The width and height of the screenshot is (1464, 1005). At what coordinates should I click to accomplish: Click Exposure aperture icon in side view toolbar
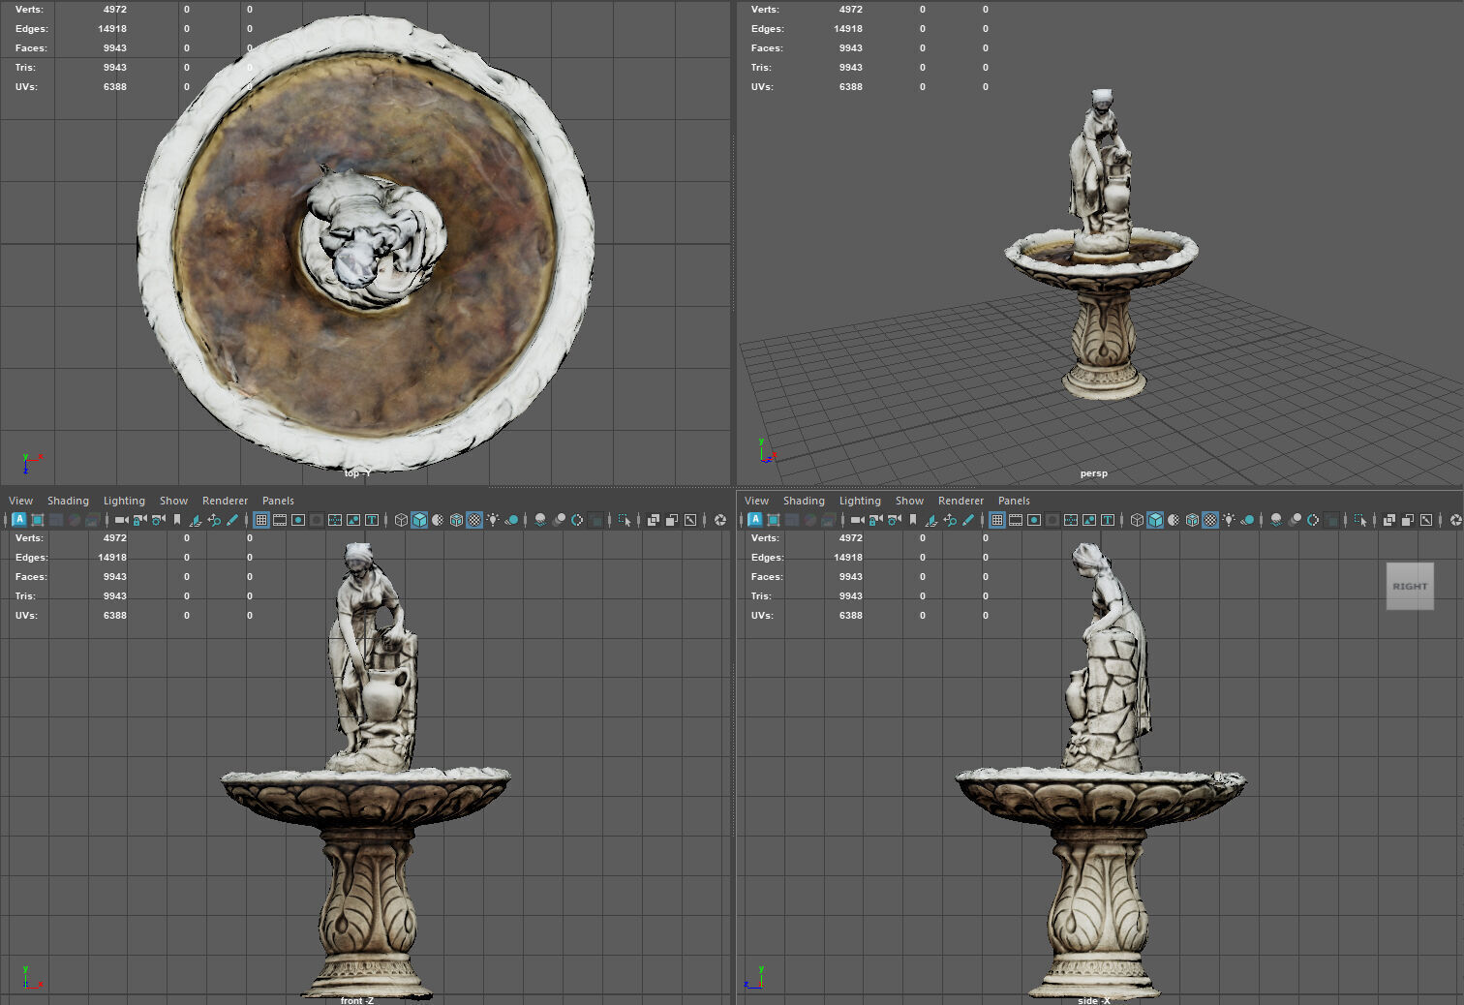pos(1455,520)
